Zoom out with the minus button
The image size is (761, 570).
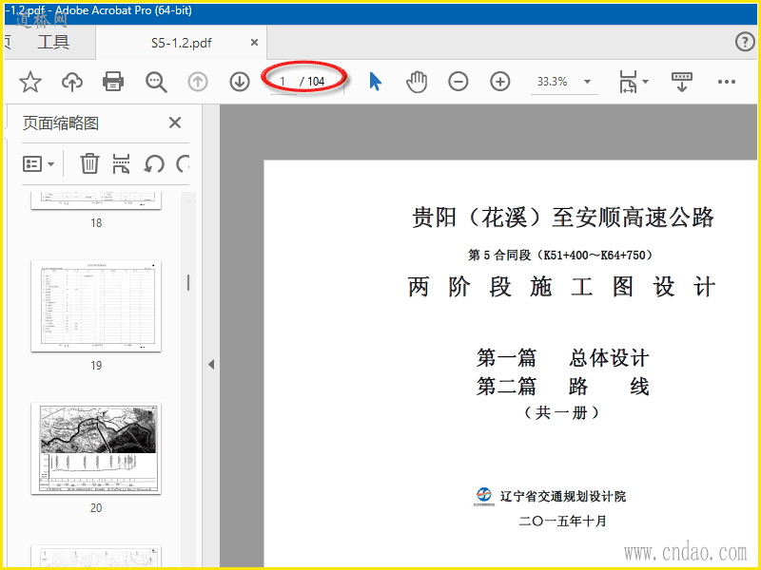click(x=459, y=82)
